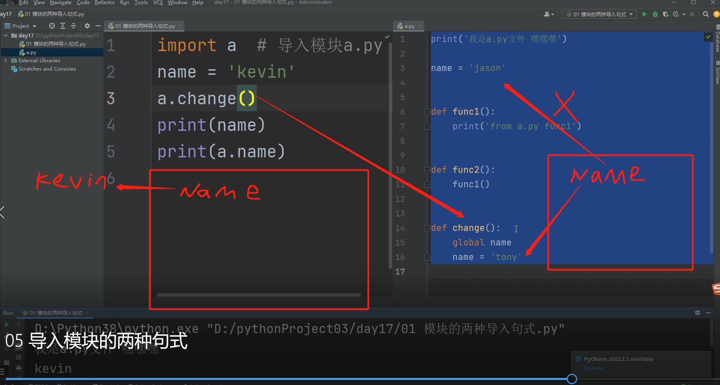The image size is (720, 385).
Task: Open the Edit menu
Action: [x=24, y=2]
